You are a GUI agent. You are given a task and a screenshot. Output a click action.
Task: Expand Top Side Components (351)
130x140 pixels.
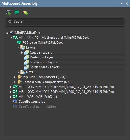click(x=15, y=77)
